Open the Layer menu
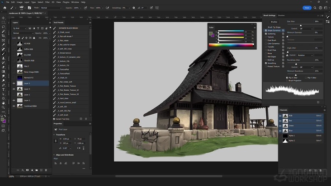Viewport: 331px width, 186px height. coord(27,2)
